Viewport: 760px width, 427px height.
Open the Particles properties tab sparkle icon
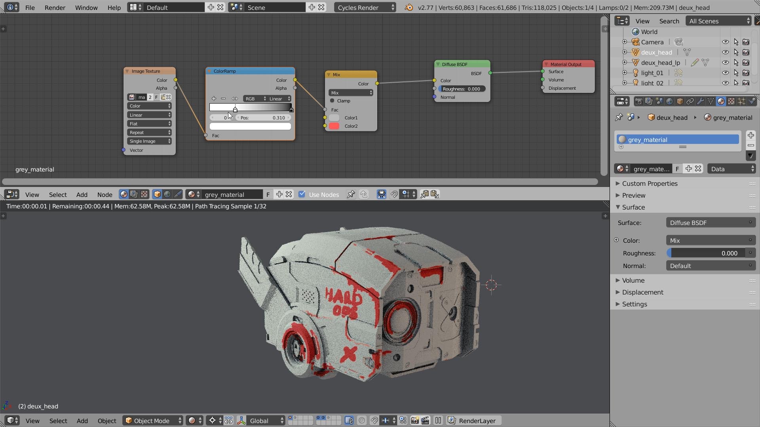tap(741, 102)
